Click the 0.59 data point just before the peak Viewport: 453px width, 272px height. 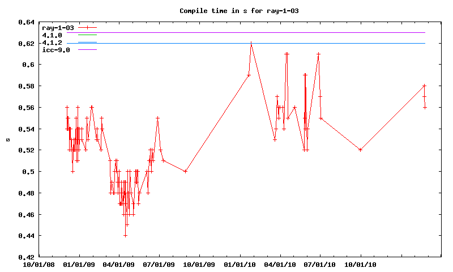click(249, 75)
